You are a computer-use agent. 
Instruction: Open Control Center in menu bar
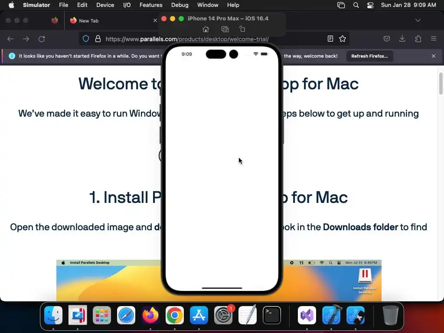pos(370,5)
